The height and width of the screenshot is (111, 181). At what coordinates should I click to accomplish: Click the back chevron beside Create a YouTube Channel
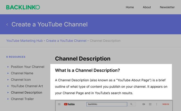7,24
